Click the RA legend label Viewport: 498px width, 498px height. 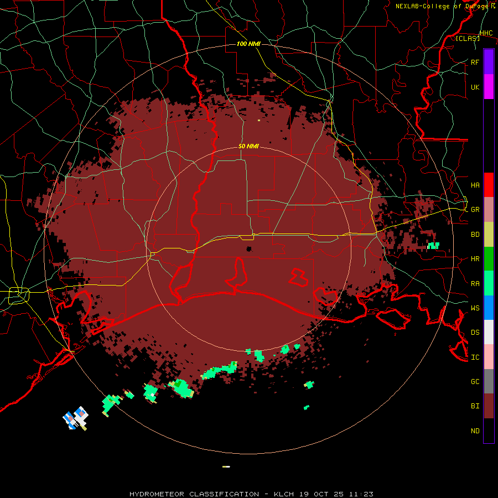coord(475,283)
